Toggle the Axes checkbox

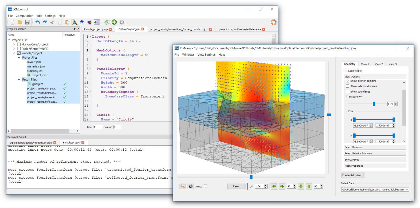[x=206, y=186]
